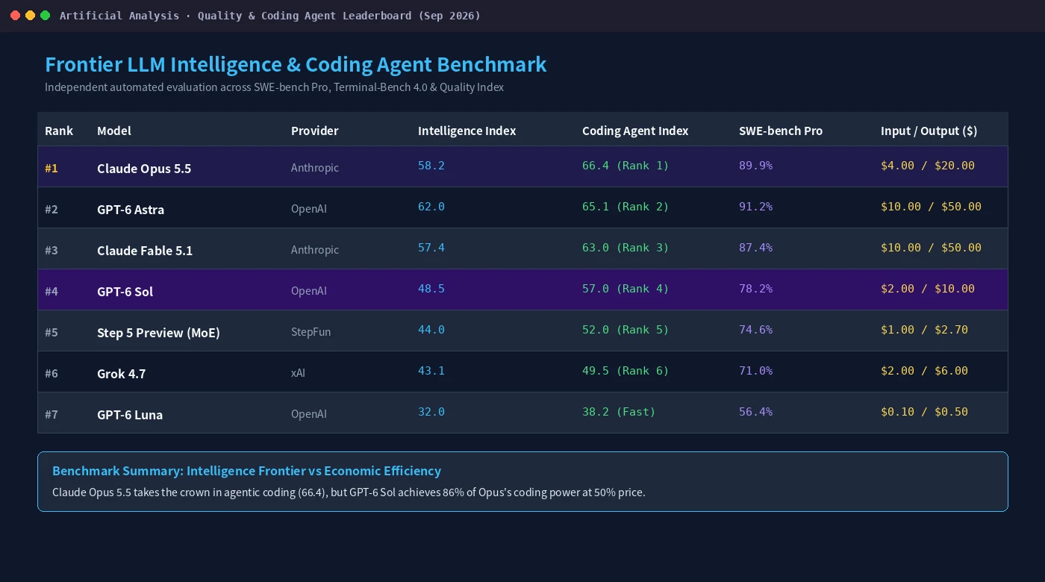Select the 'GPT-6 Luna' model name
The image size is (1045, 582).
pyautogui.click(x=130, y=415)
